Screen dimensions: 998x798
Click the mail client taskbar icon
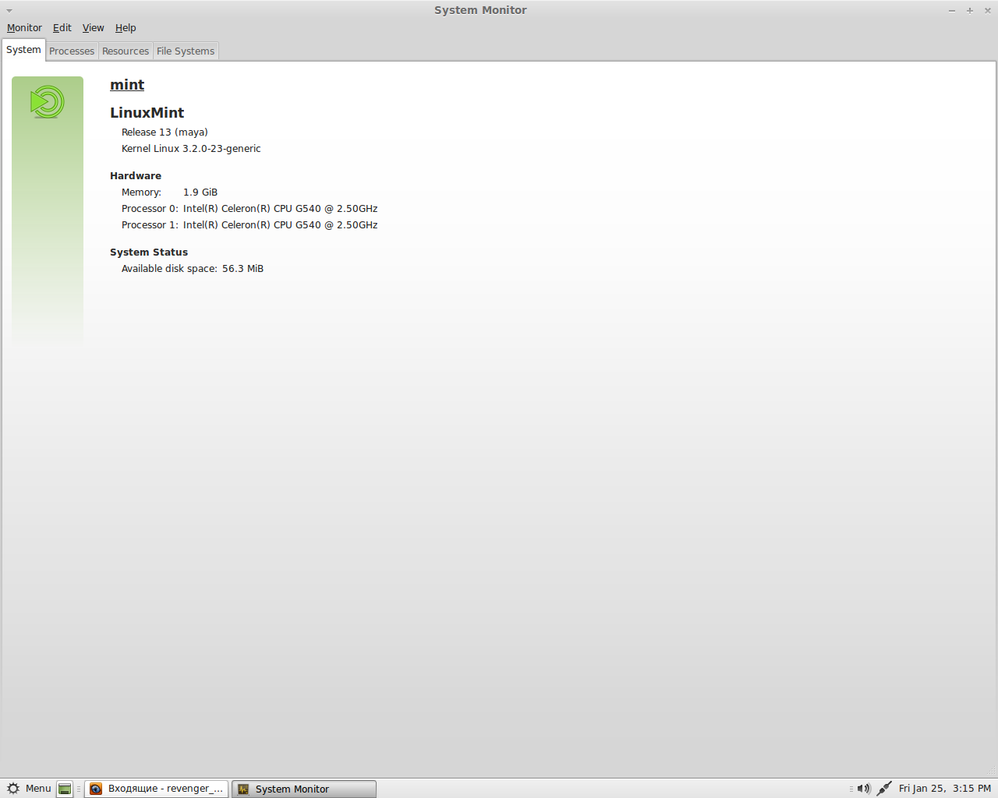tap(96, 789)
